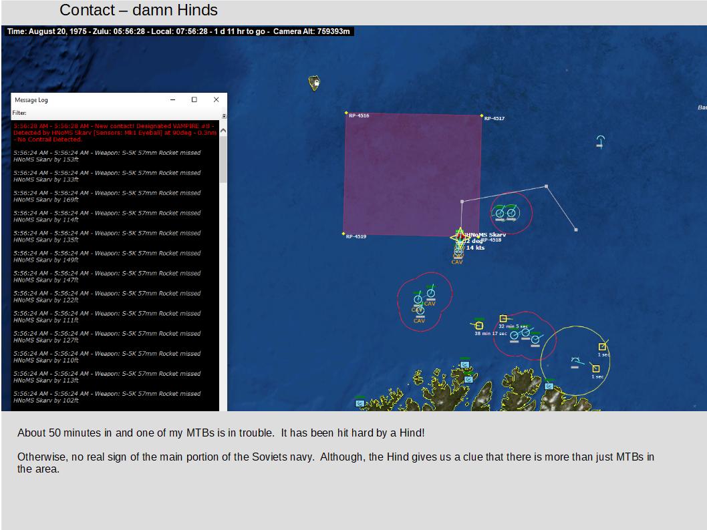This screenshot has width=707, height=530.
Task: Select rightmost ship of trio beside 32 min contact
Action: pyautogui.click(x=535, y=338)
